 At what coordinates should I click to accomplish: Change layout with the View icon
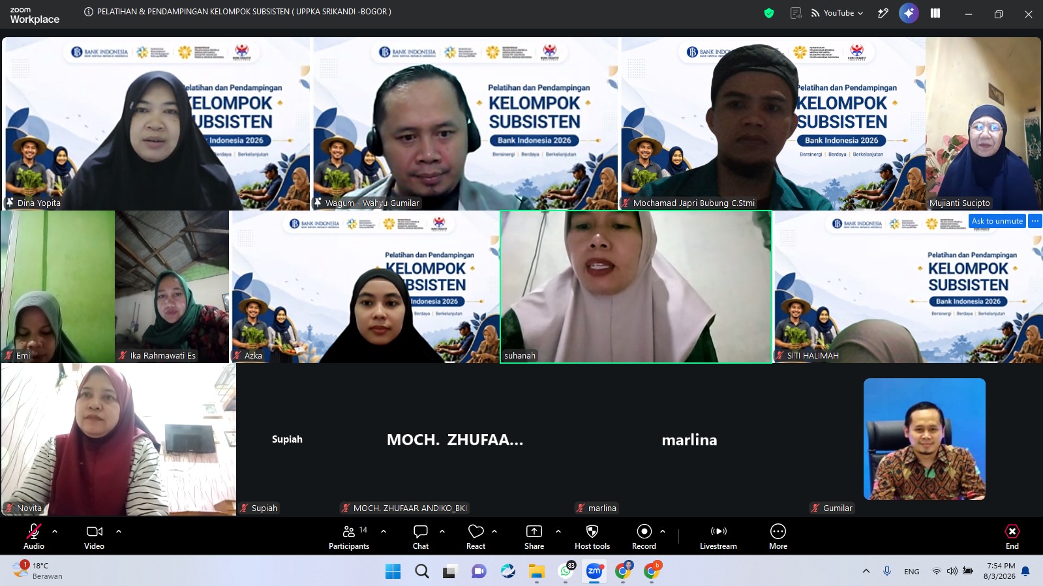(x=935, y=13)
